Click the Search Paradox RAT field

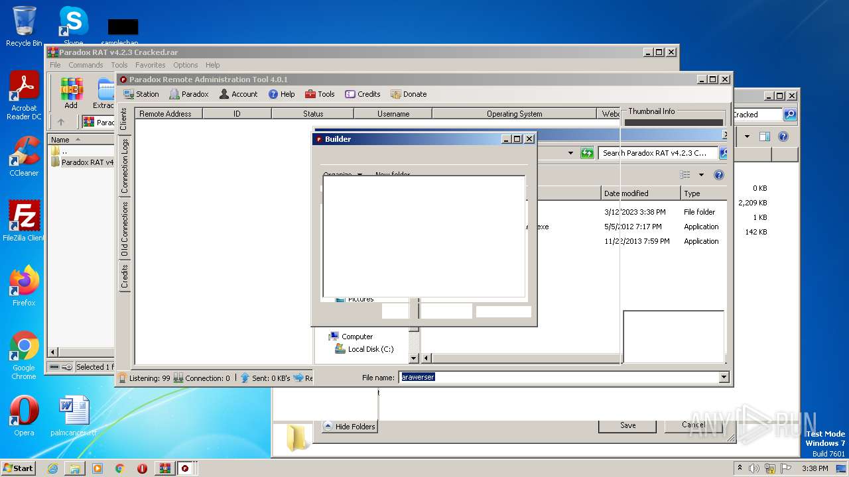(x=658, y=153)
